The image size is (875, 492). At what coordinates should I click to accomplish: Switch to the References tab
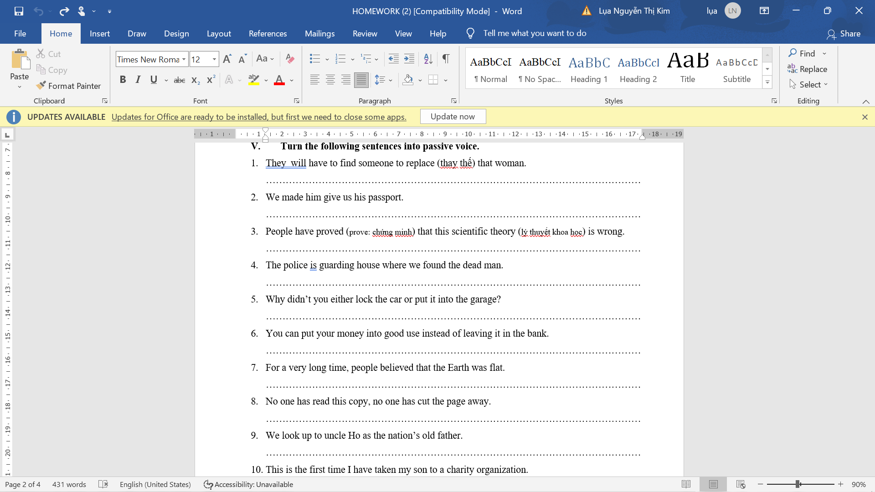[268, 33]
